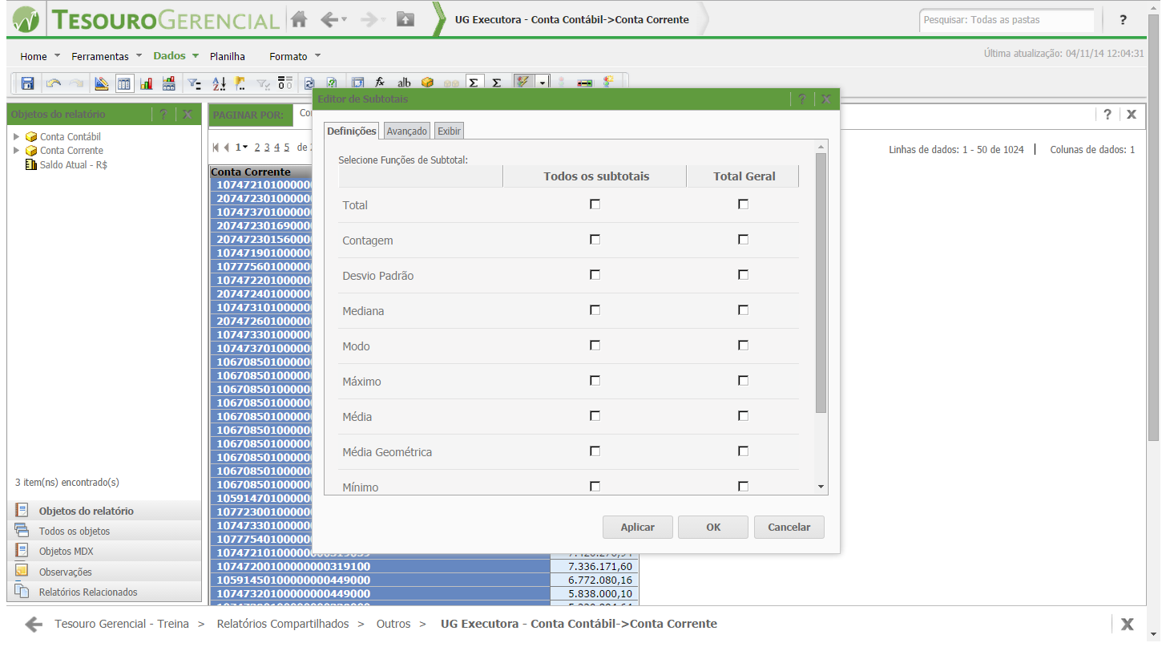Screen dimensions: 1166x647
Task: Click the back arrow in bottom breadcrumb bar
Action: [33, 624]
